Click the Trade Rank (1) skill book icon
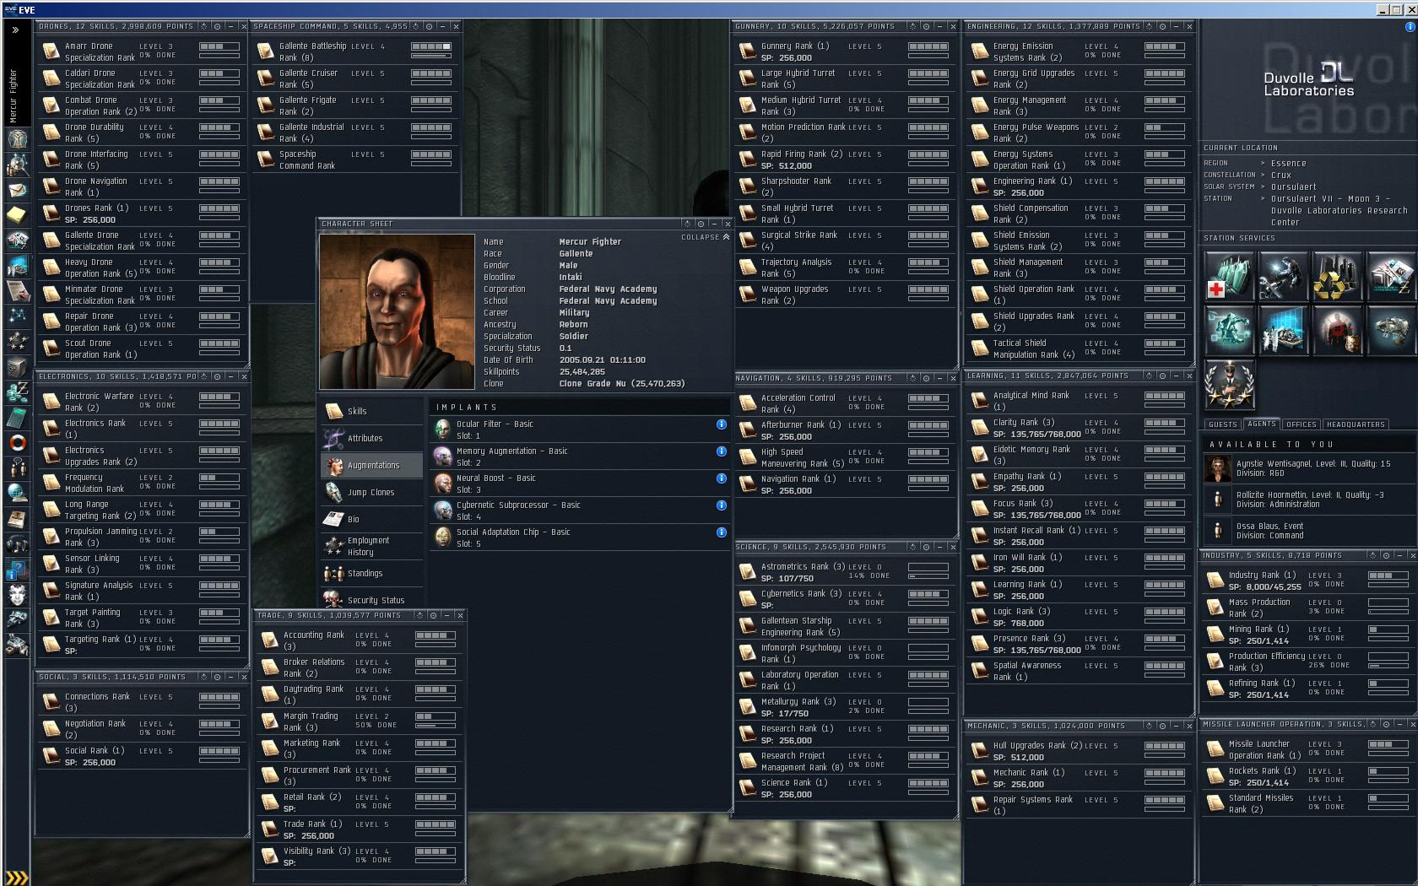Screen dimensions: 1418x886 (270, 829)
